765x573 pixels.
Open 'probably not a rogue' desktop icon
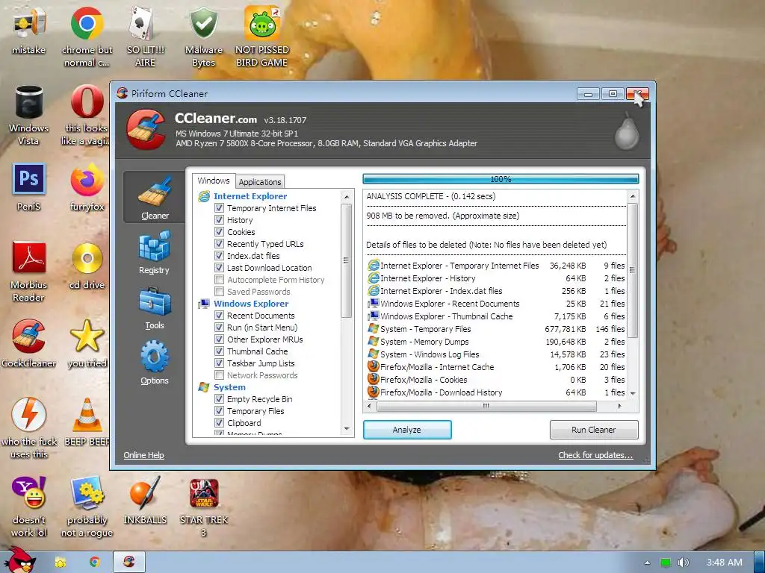pos(87,507)
